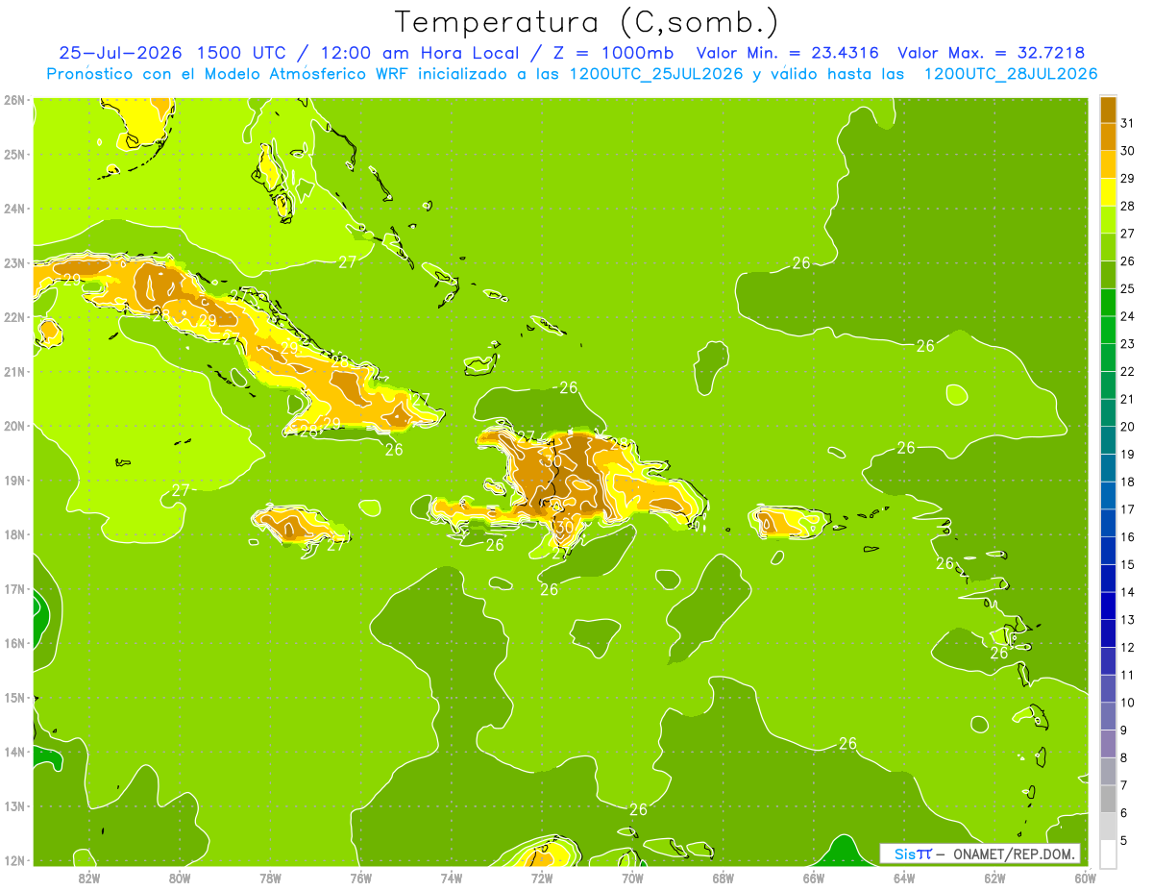Click the longitude axis label '74W'
This screenshot has height=891, width=1153.
point(451,878)
